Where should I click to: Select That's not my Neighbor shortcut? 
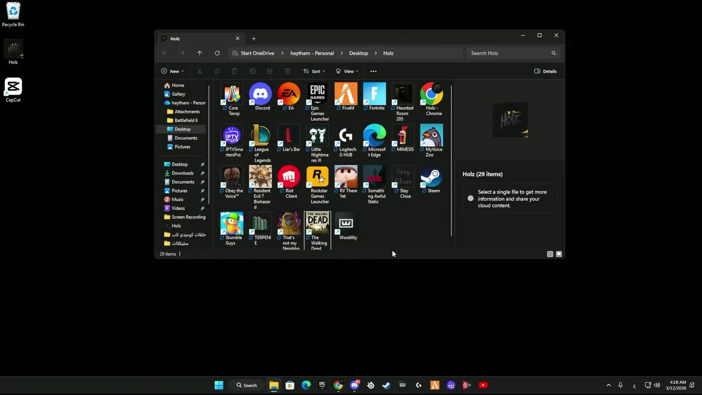coord(289,231)
